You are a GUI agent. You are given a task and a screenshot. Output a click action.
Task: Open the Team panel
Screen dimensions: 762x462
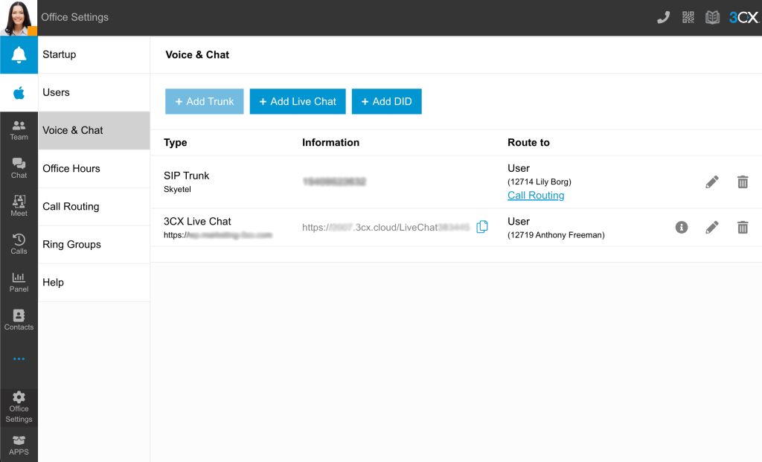coord(19,131)
